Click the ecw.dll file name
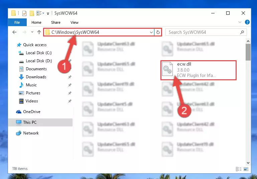The image size is (257, 179). pos(184,64)
